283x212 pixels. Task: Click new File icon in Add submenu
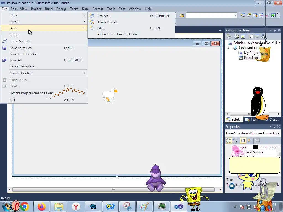[92, 28]
